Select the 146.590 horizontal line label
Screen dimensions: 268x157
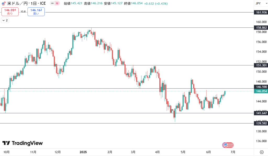(261, 87)
